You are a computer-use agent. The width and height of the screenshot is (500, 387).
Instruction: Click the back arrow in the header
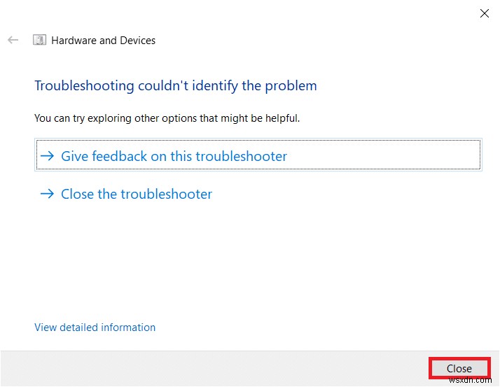tap(13, 40)
